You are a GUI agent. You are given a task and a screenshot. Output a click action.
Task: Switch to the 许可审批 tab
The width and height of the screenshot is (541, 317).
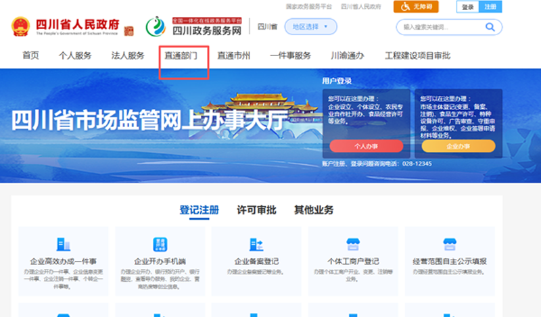[x=256, y=210]
